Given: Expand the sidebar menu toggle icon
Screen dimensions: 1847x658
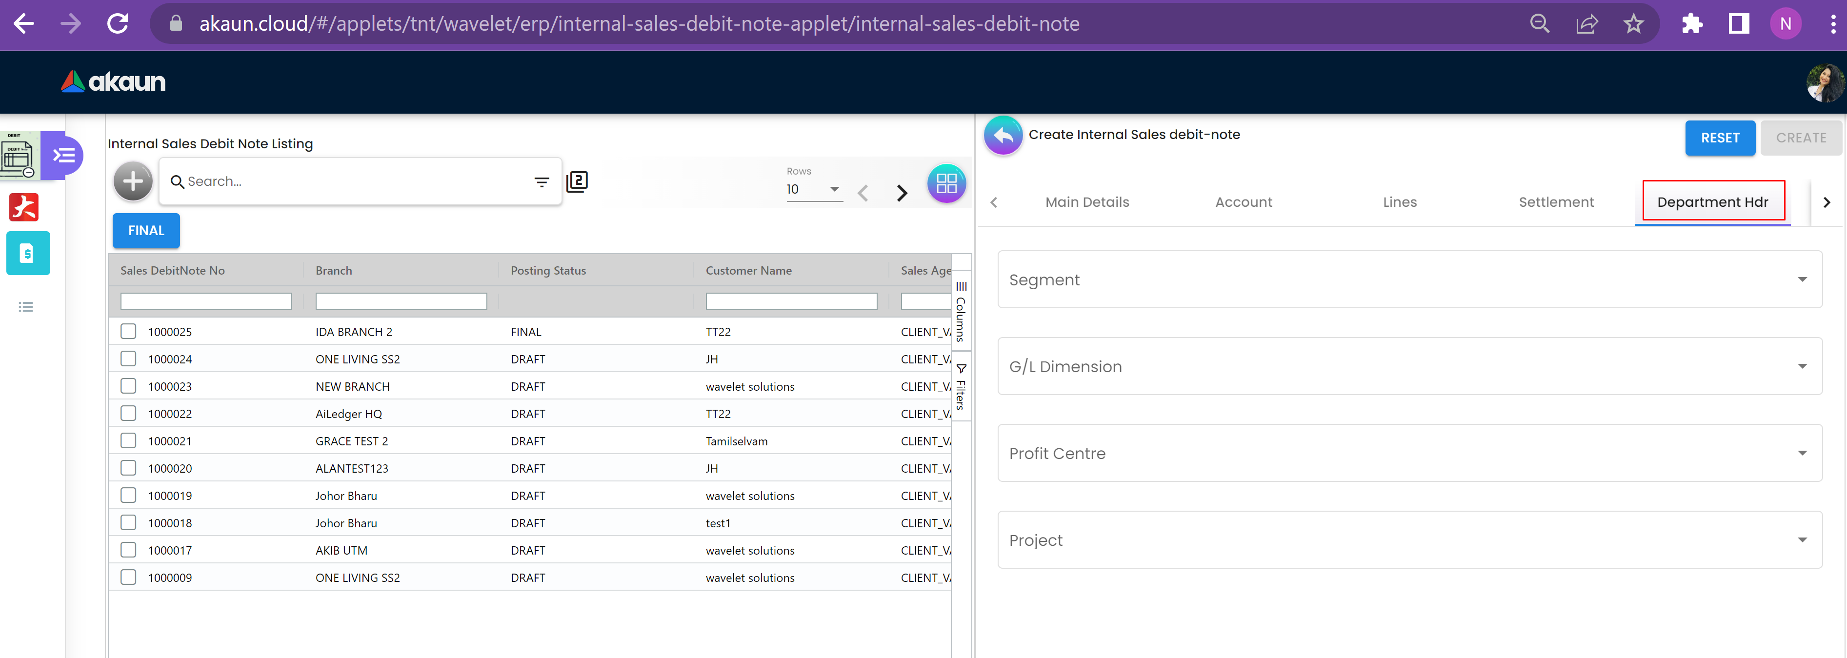Looking at the screenshot, I should tap(64, 155).
